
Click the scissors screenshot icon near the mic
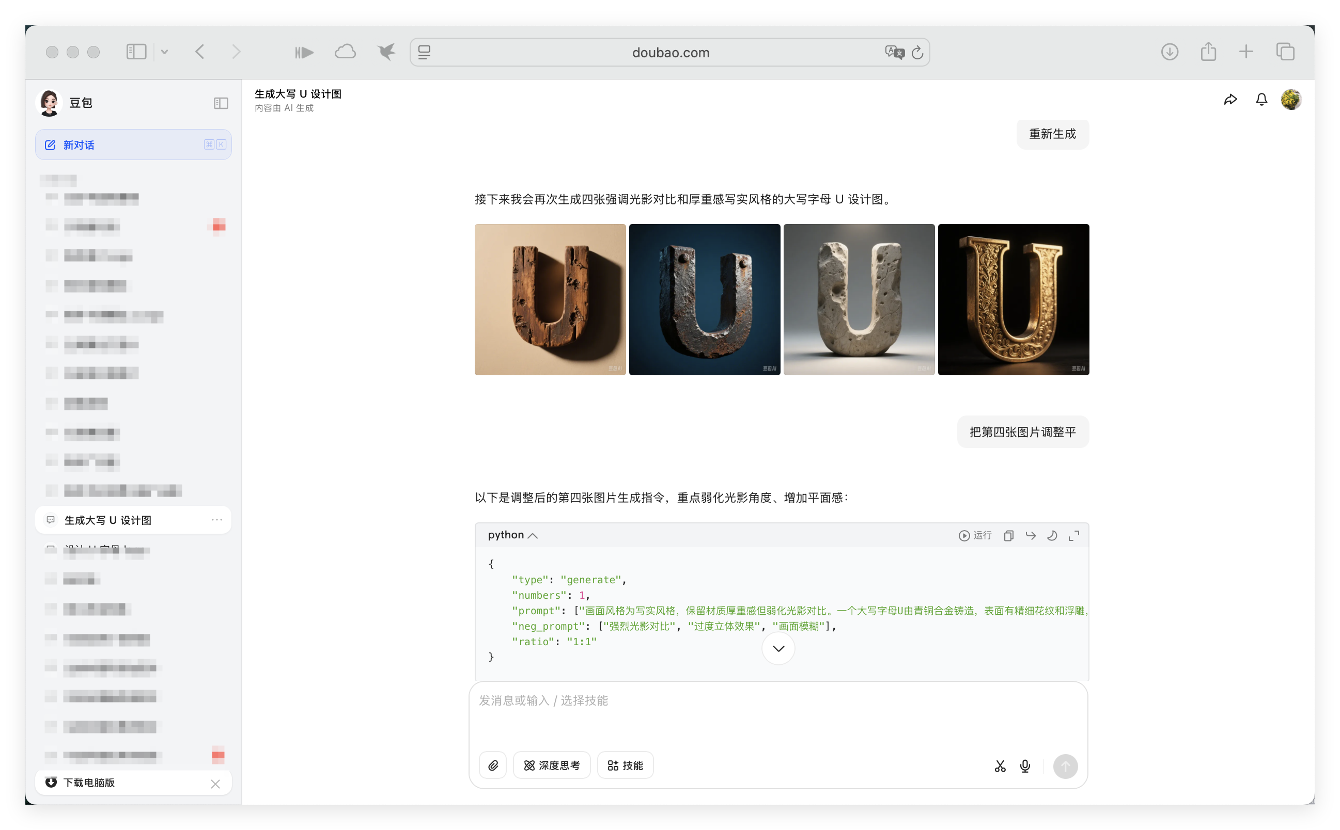pyautogui.click(x=1000, y=766)
